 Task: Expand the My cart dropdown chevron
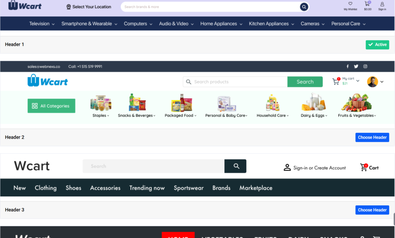coord(358,81)
